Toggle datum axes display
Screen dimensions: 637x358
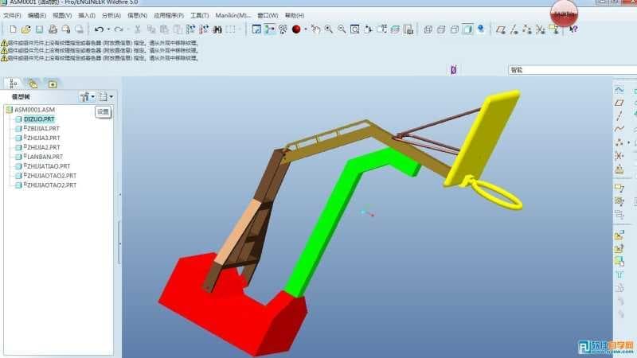coord(514,29)
